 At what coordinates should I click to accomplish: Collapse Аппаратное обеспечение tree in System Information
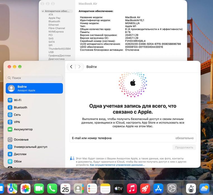coord(43,11)
